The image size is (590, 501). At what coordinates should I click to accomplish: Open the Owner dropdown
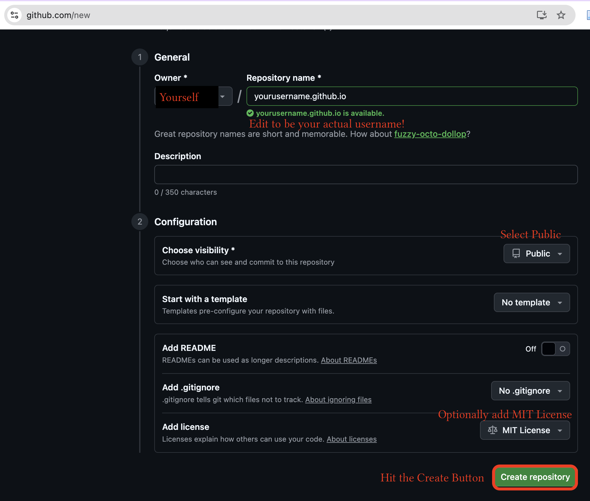tap(193, 96)
